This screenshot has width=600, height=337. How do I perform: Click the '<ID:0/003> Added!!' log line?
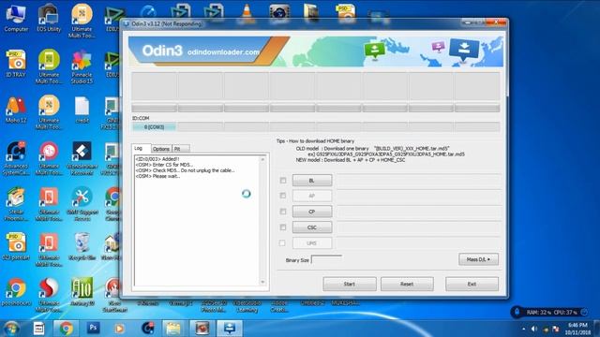click(x=157, y=159)
